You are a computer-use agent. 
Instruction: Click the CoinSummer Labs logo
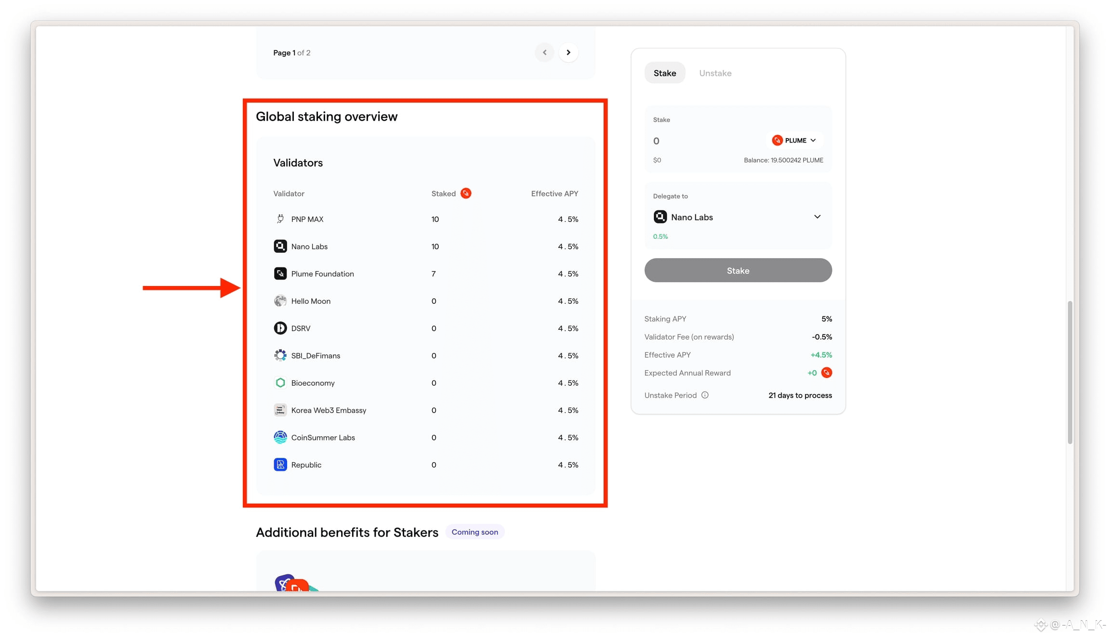(280, 437)
